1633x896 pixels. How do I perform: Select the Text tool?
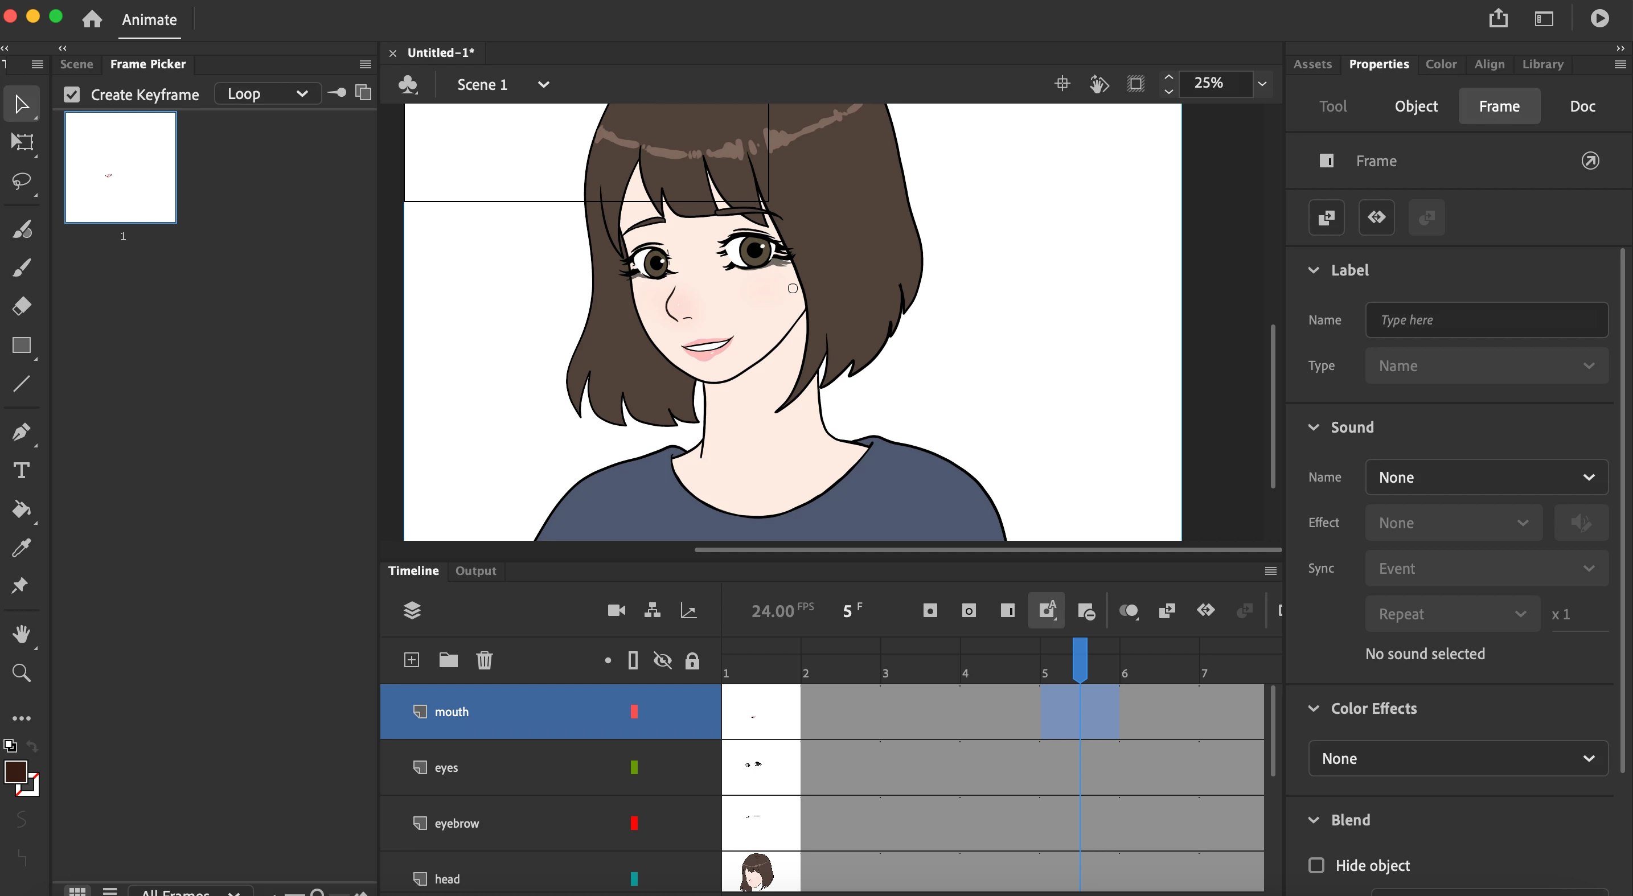(22, 470)
